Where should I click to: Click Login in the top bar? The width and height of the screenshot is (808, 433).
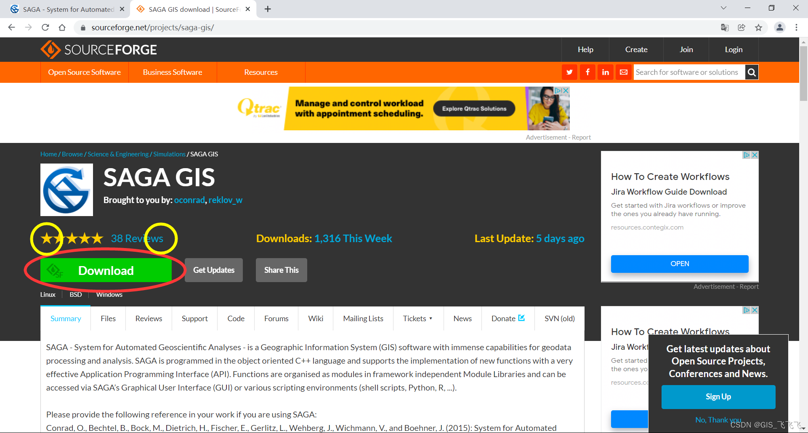pyautogui.click(x=734, y=50)
